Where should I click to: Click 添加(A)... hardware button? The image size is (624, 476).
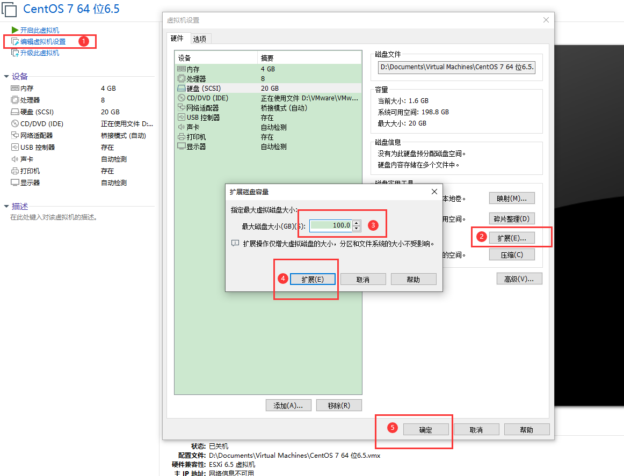click(x=288, y=405)
